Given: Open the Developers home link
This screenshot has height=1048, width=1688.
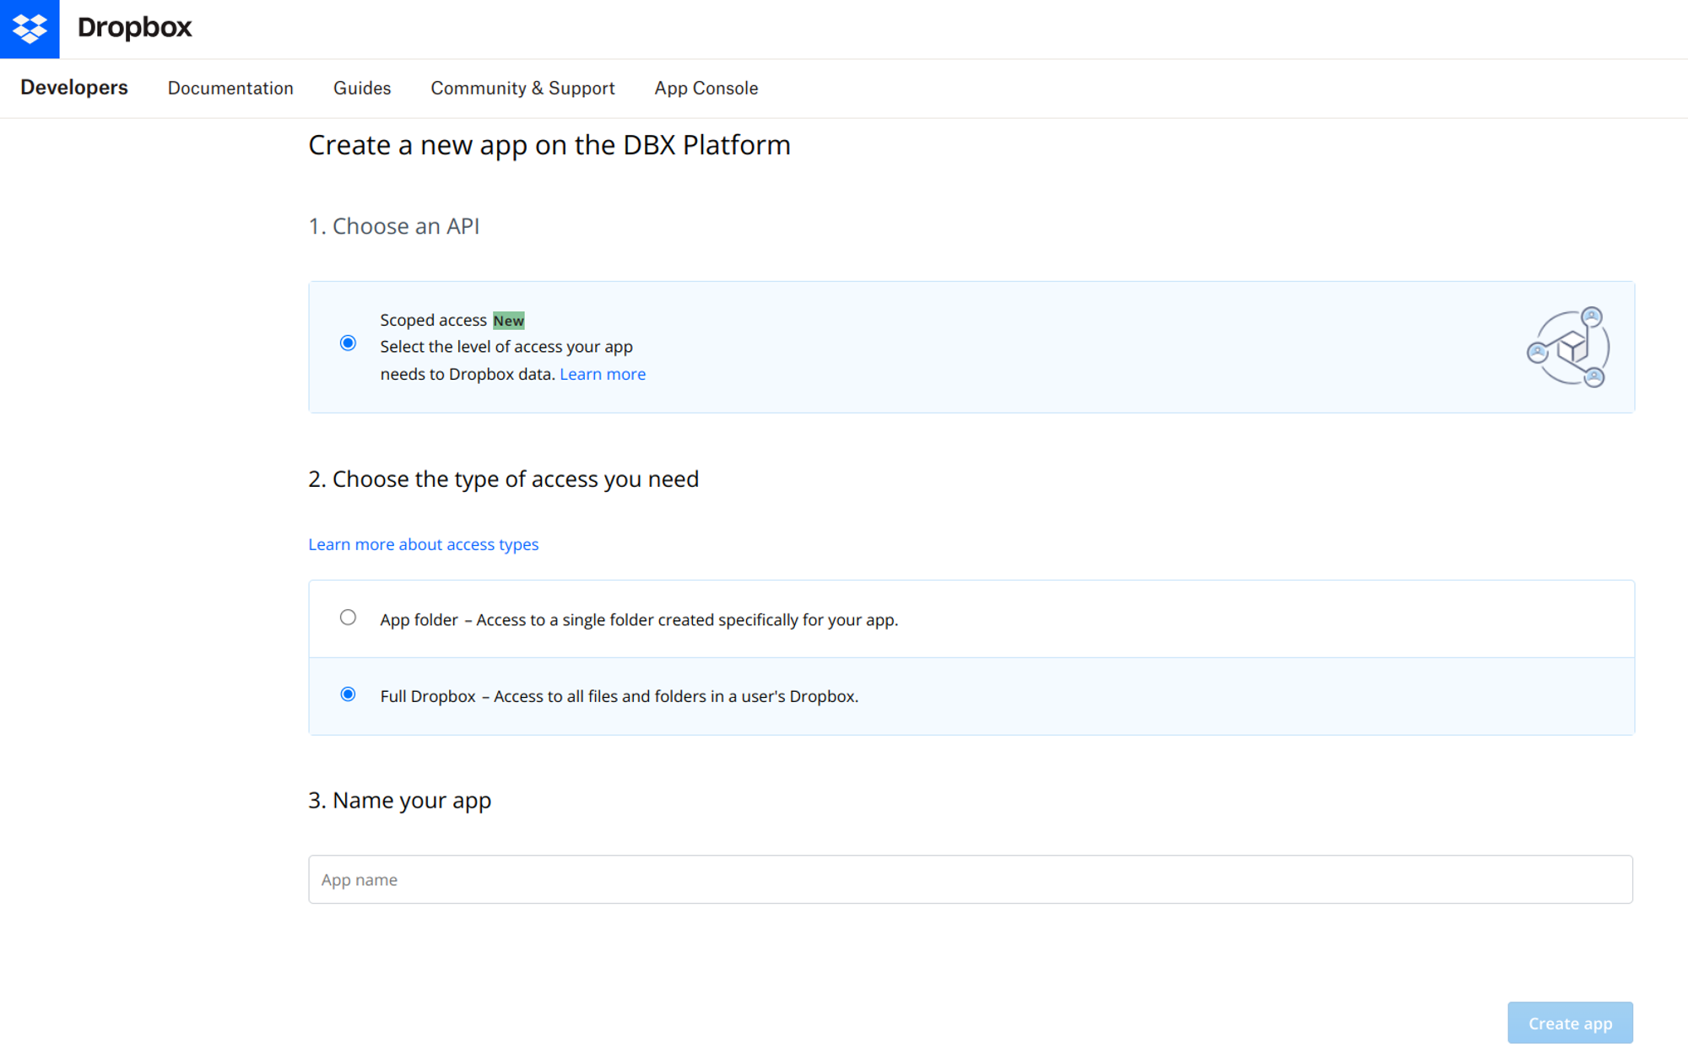Looking at the screenshot, I should [x=74, y=88].
